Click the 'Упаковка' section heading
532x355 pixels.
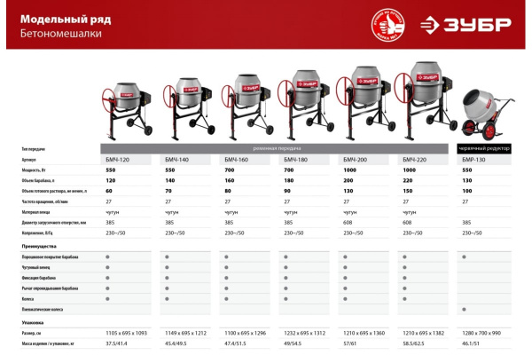(33, 323)
